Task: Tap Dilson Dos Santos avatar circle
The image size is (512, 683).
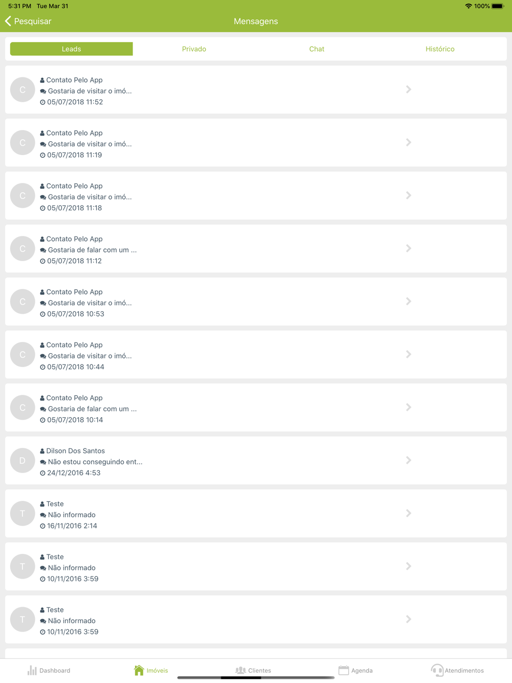Action: tap(23, 460)
